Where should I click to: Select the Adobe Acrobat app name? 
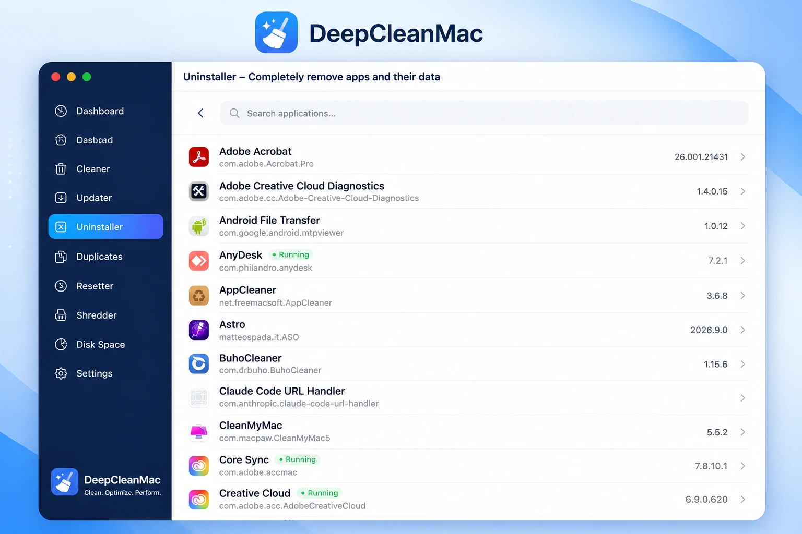pyautogui.click(x=255, y=151)
